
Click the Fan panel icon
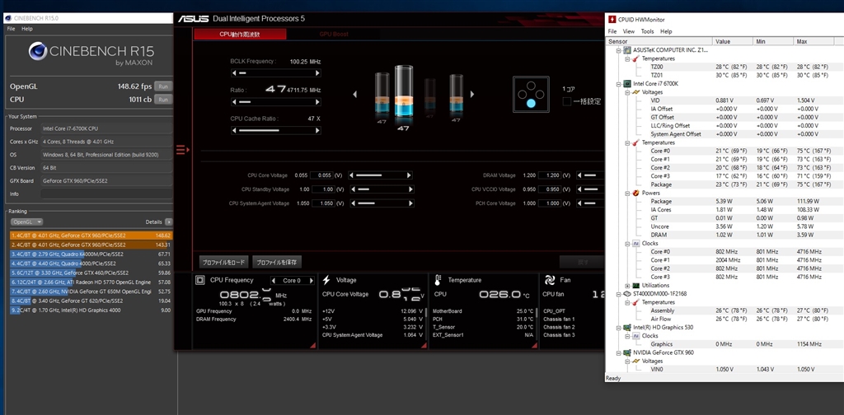(550, 280)
